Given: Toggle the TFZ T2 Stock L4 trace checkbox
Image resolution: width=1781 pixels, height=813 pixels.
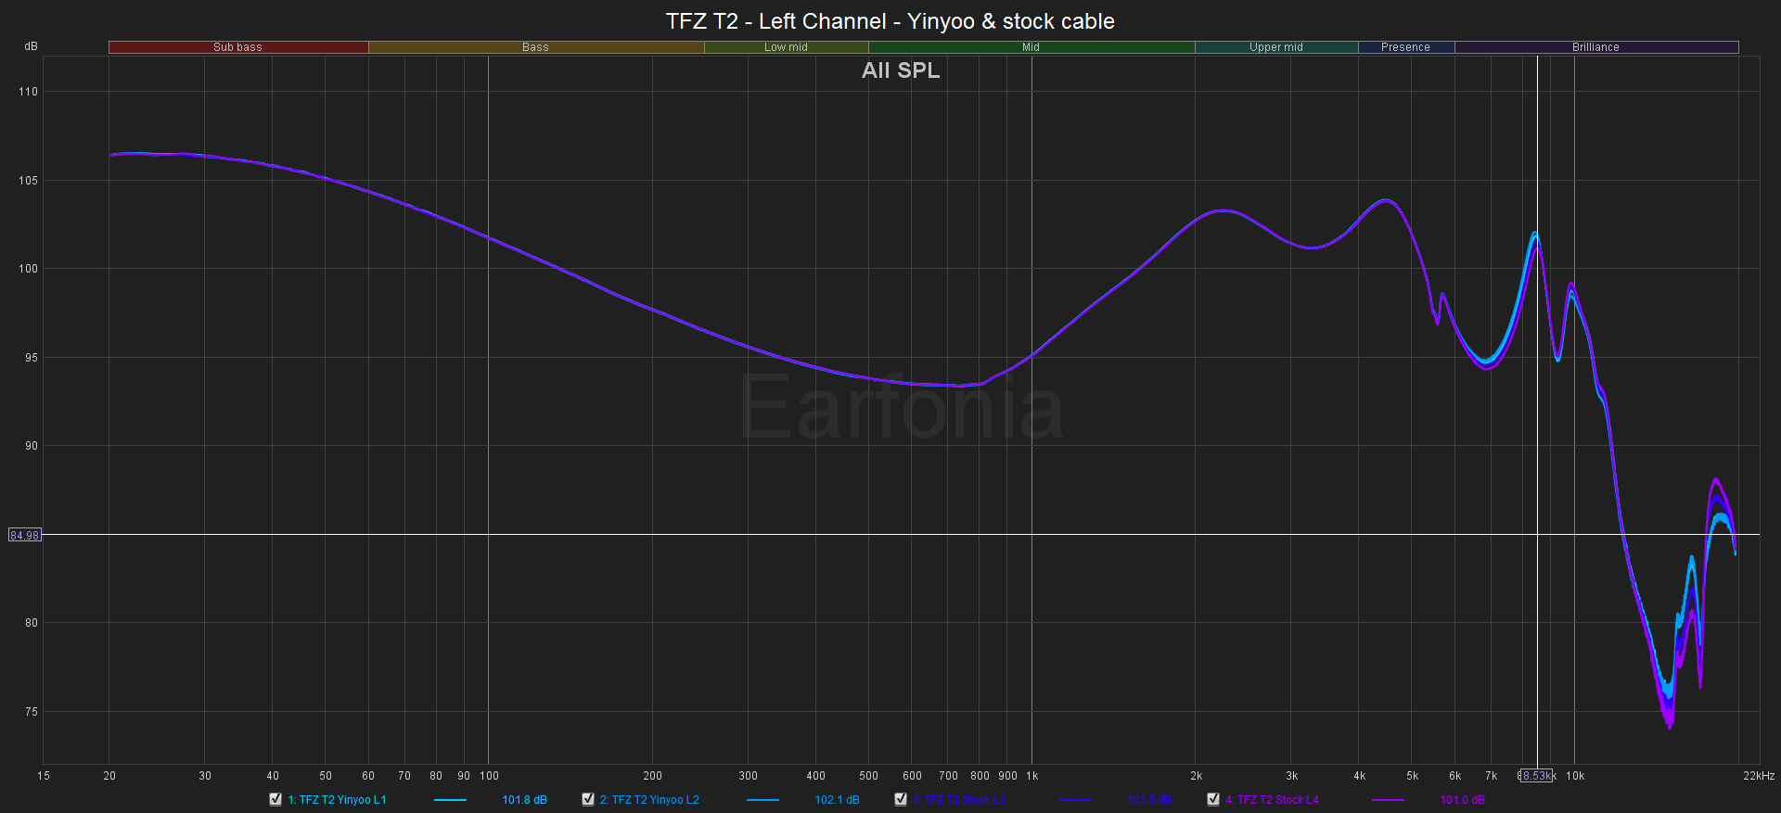Looking at the screenshot, I should (x=1213, y=799).
